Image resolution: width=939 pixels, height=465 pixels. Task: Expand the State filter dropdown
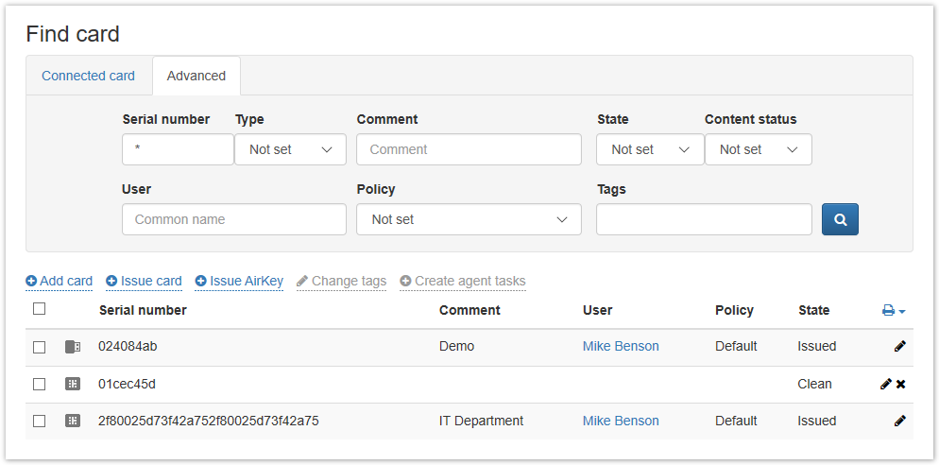(650, 149)
